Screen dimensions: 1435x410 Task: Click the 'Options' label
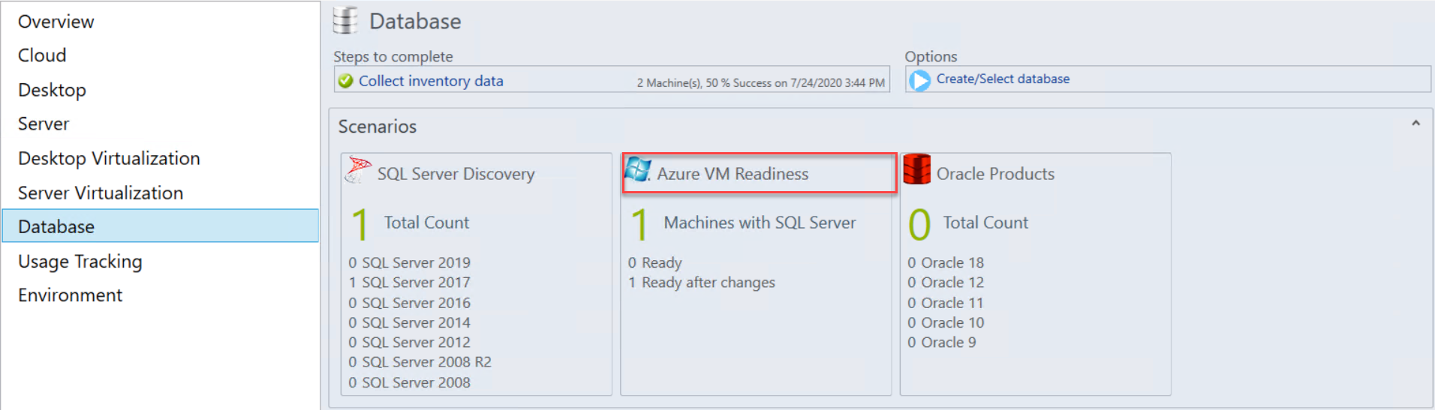coord(931,56)
